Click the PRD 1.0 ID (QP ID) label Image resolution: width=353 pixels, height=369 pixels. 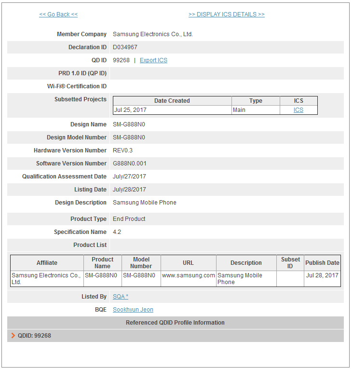tap(82, 73)
